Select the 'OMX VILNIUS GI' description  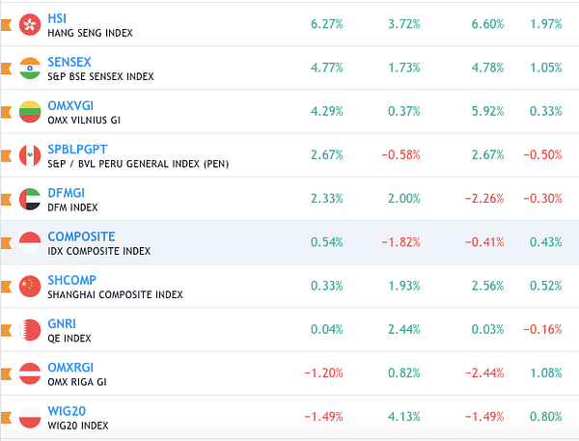point(84,121)
